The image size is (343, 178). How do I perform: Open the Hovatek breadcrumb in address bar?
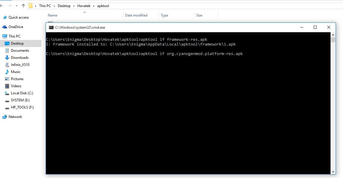click(84, 6)
